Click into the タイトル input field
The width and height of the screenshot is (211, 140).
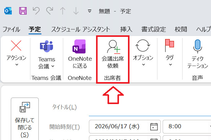coord(150,107)
